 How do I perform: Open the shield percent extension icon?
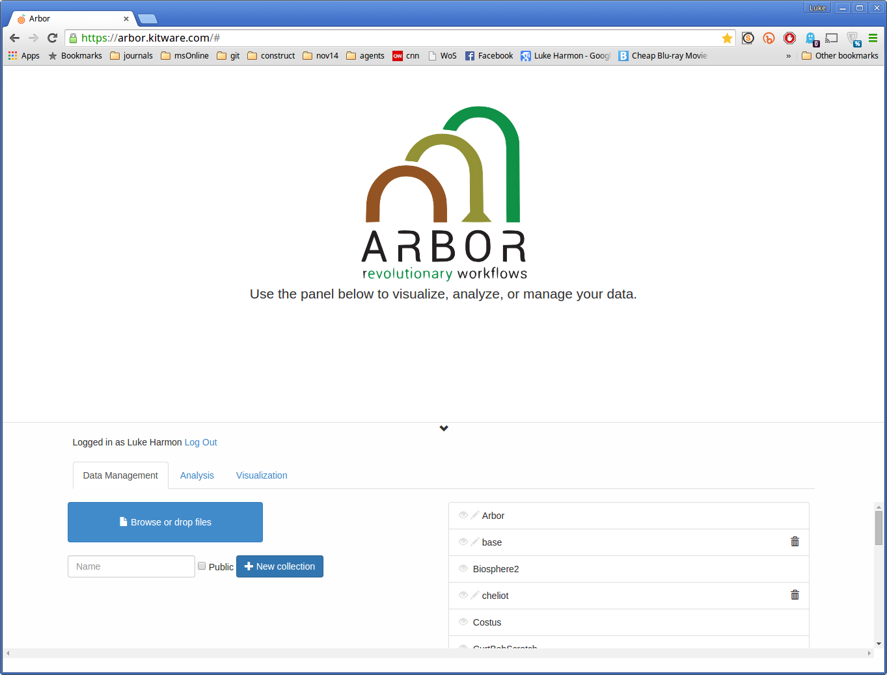854,39
